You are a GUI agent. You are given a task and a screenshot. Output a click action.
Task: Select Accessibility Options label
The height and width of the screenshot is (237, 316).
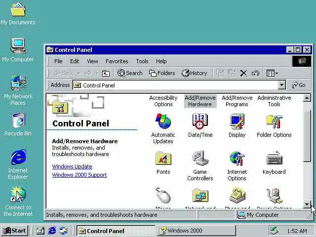coord(163,101)
